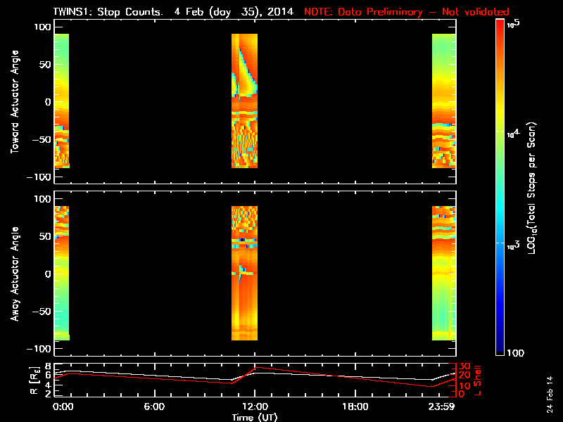The image size is (563, 422).
Task: Click the "Time (UT)" axis label
Action: 254,416
